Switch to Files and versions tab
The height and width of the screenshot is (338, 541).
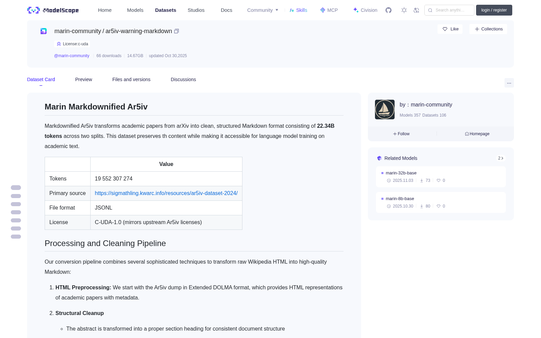tap(131, 79)
